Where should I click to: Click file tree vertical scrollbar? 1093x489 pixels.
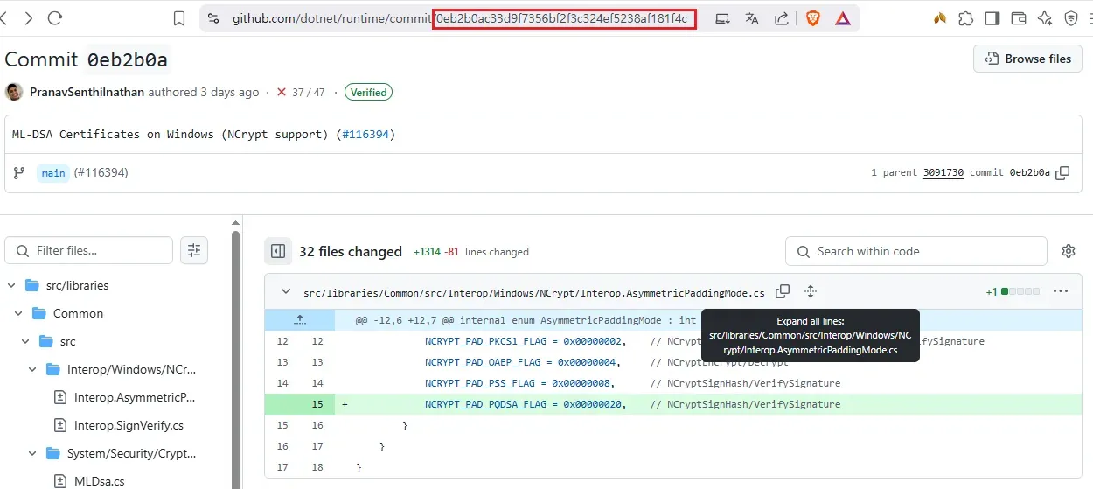click(235, 359)
